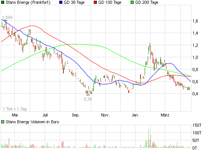
Task: Click the tall red volume spike in early May
Action: pyautogui.click(x=9, y=143)
